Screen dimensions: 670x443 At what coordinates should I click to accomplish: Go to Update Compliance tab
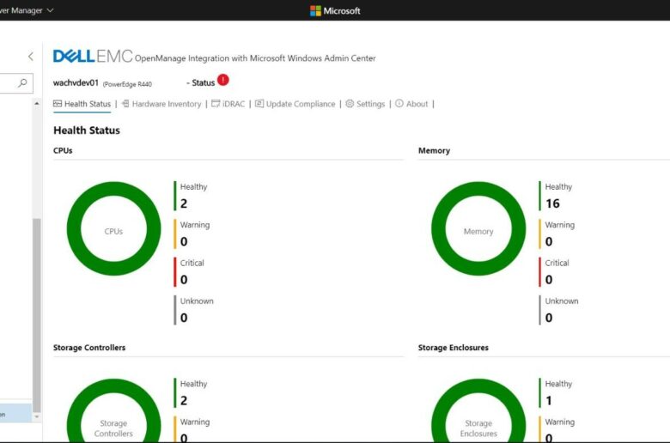(295, 104)
